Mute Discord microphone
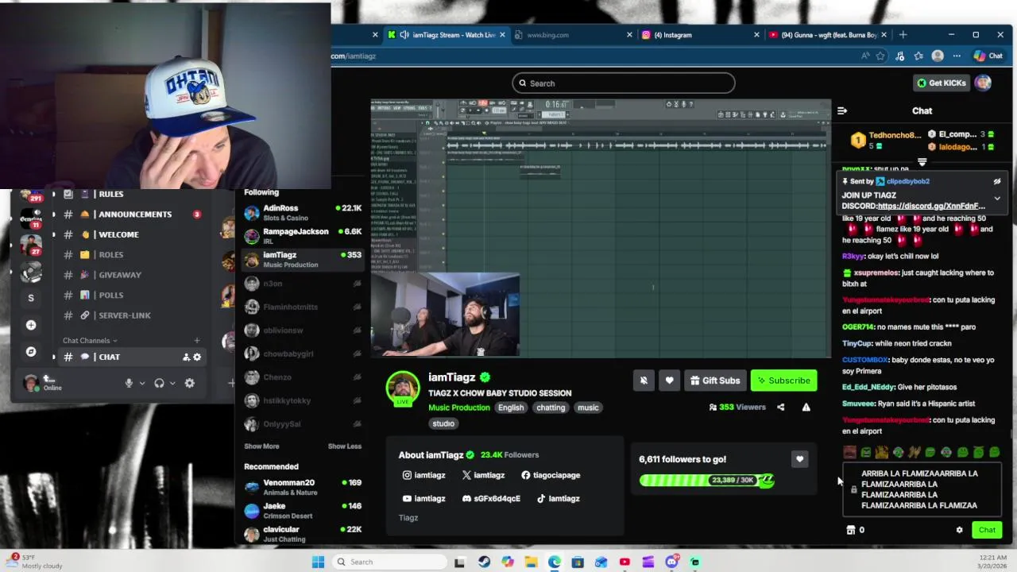 pos(129,383)
